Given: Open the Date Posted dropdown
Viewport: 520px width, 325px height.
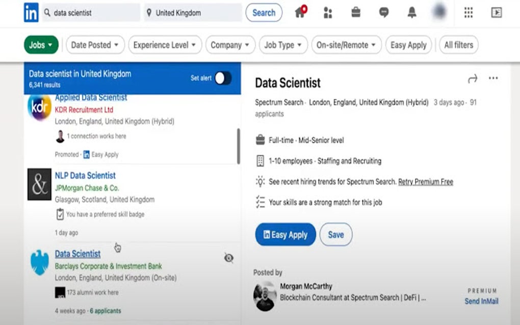Looking at the screenshot, I should (x=95, y=45).
